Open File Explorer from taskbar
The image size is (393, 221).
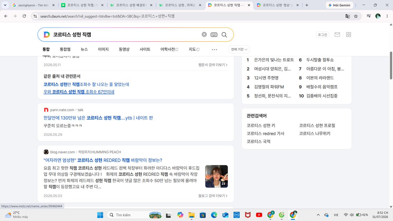pos(191,215)
